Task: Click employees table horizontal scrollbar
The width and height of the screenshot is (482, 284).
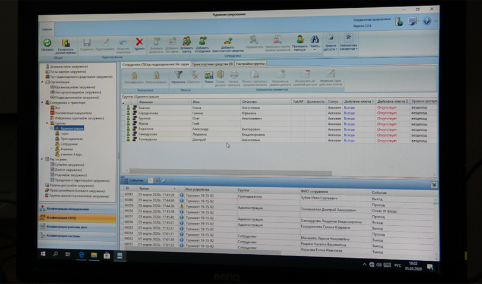Action: coord(231,172)
